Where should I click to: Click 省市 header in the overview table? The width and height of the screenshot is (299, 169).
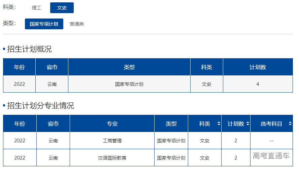pyautogui.click(x=52, y=67)
